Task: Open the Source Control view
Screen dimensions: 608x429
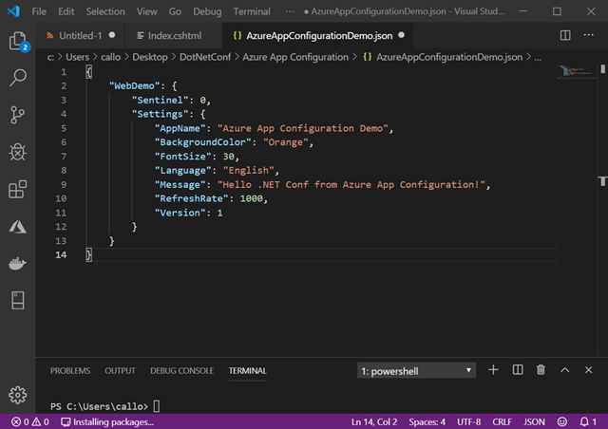Action: point(18,115)
